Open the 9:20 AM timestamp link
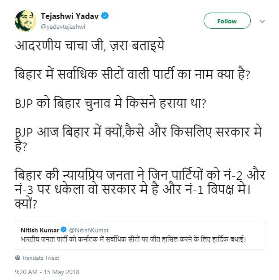Screen dimensions: 279x280 26,272
